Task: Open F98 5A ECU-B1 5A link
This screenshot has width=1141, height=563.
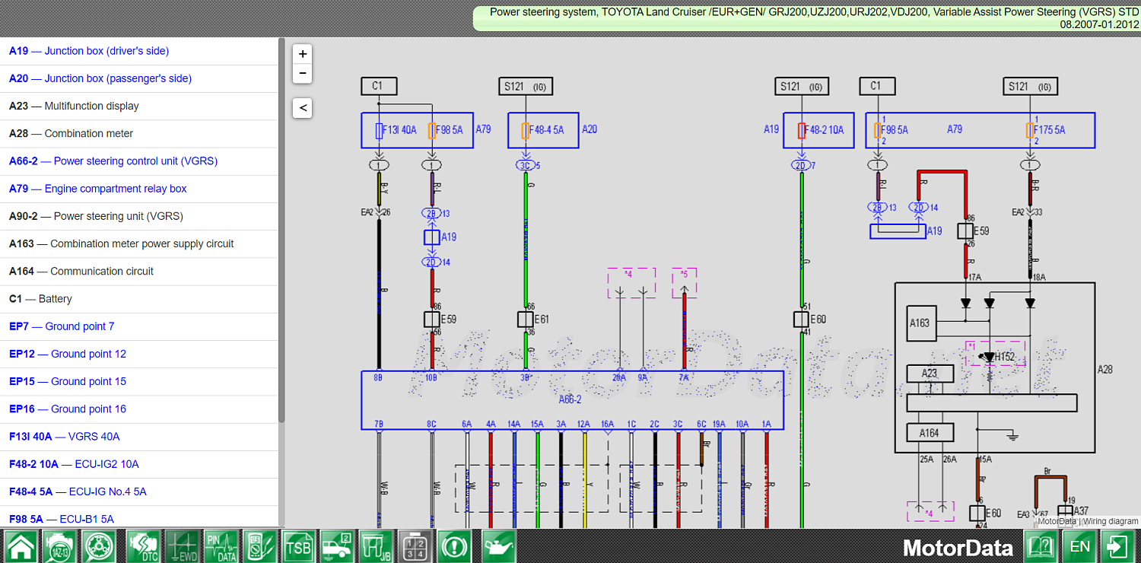Action: pyautogui.click(x=62, y=519)
